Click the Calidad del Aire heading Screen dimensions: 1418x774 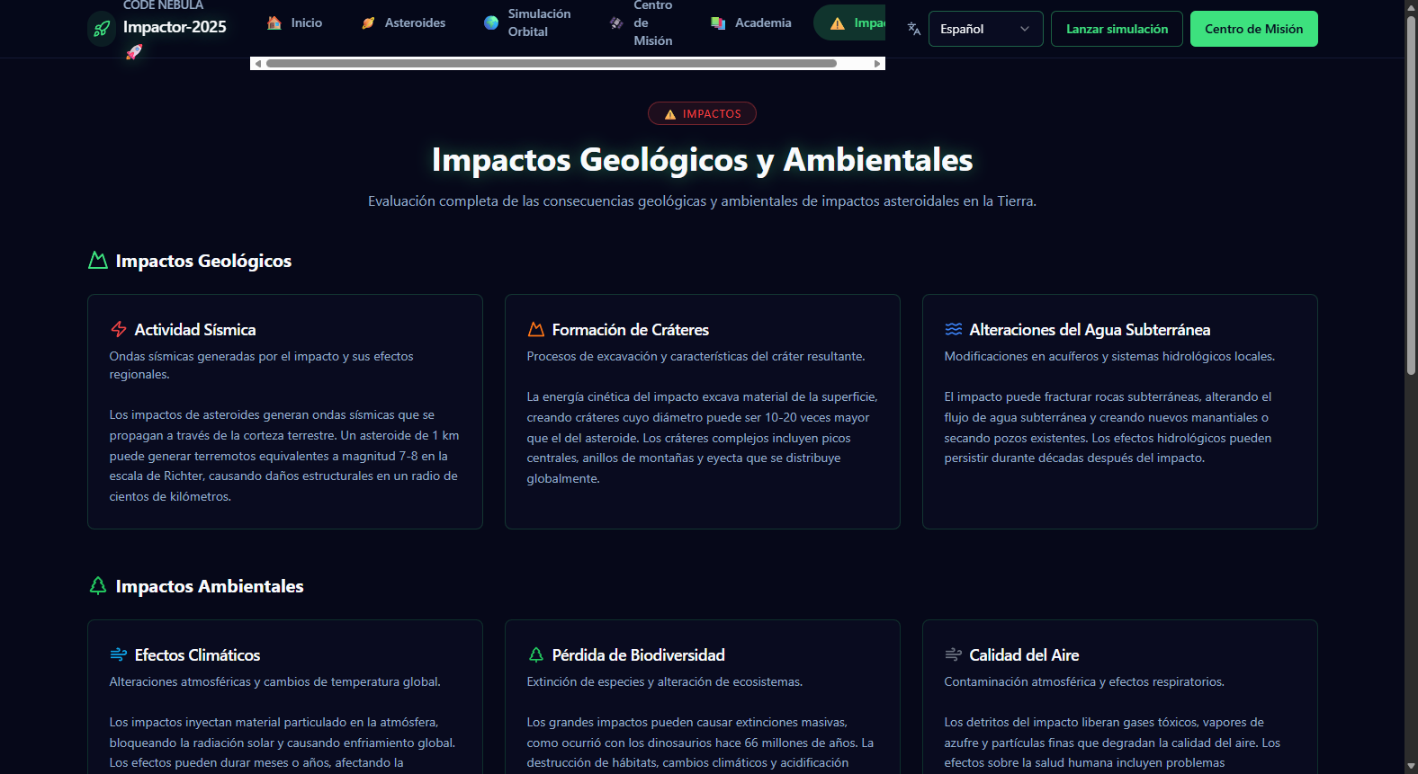click(1024, 655)
